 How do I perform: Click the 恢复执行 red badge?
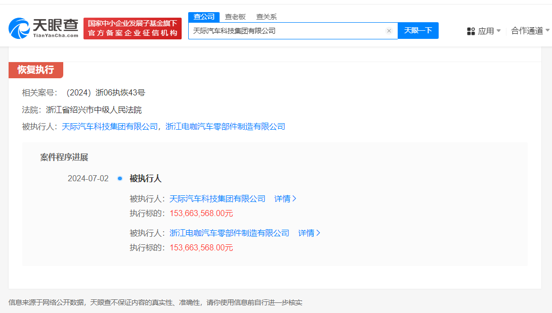tap(35, 70)
